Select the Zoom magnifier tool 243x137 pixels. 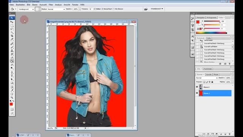12,97
